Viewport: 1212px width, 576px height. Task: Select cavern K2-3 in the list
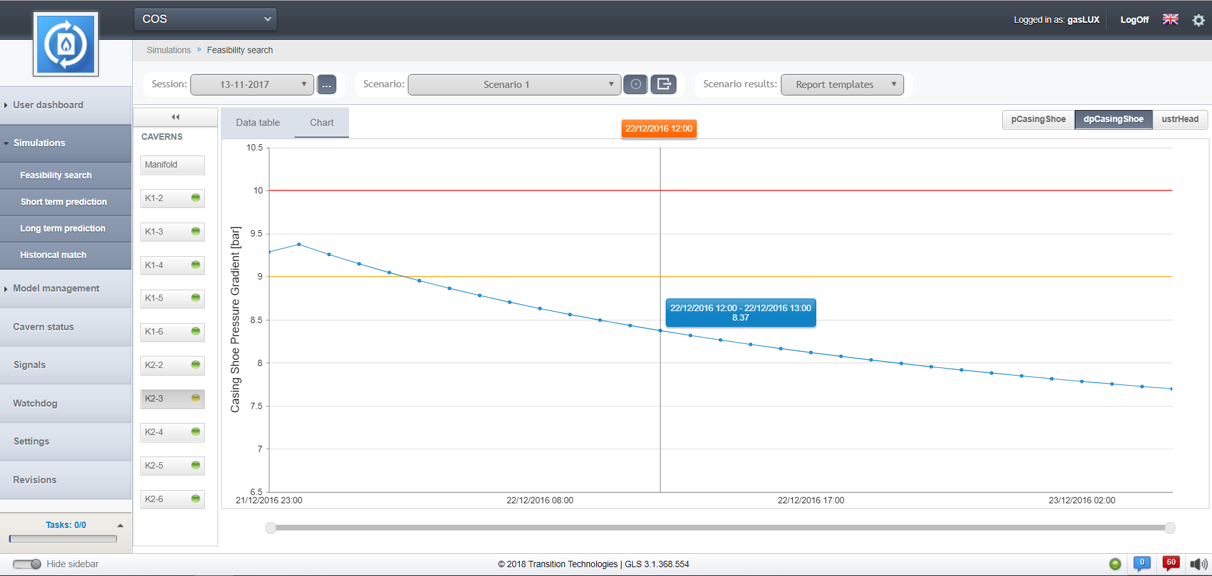point(172,398)
